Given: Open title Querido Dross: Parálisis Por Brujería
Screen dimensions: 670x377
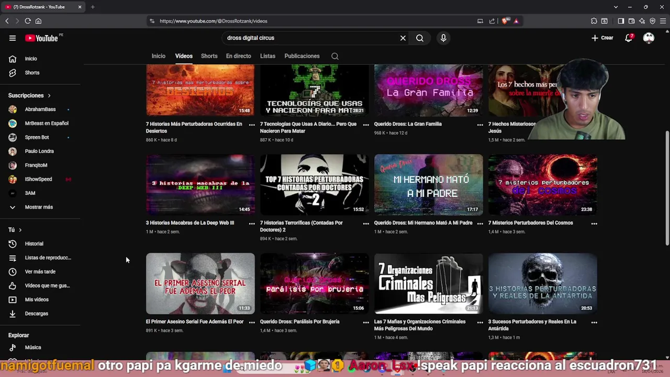Looking at the screenshot, I should click(300, 322).
